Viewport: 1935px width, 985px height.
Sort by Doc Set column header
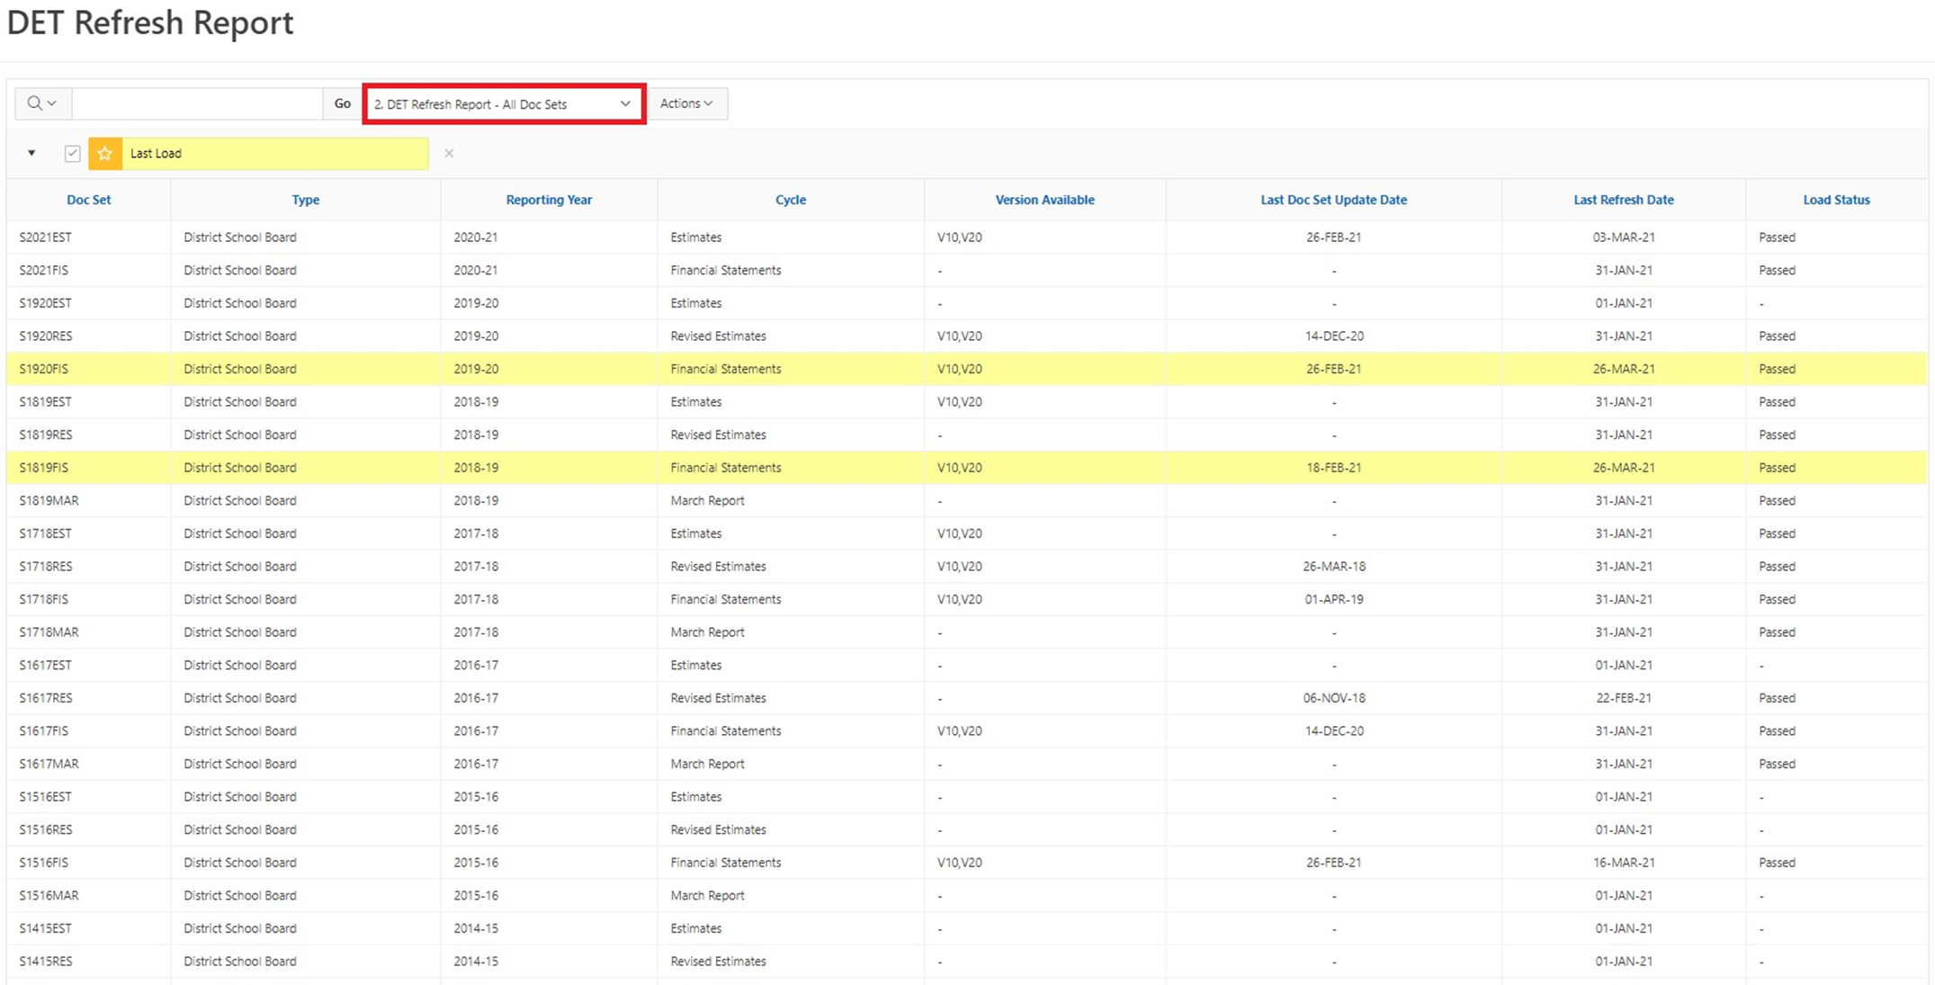88,200
